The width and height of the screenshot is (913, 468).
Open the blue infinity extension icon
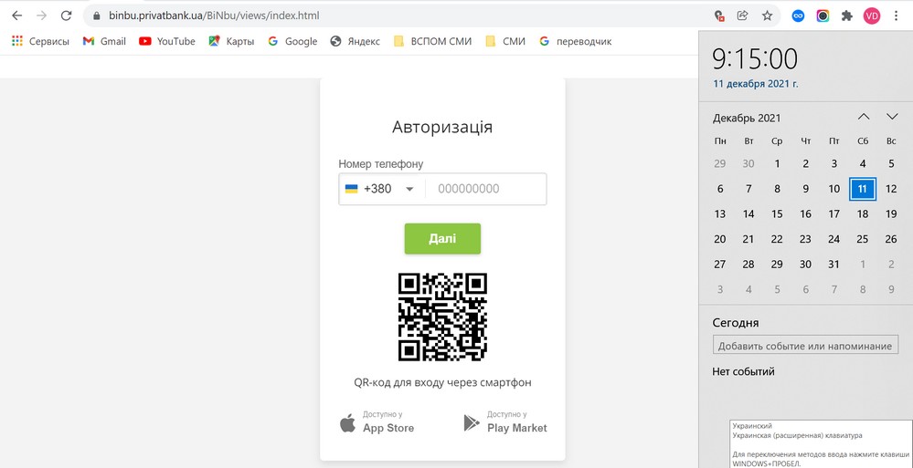(x=798, y=16)
